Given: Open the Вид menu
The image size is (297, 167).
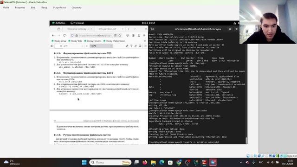Looking at the screenshot, I should coord(33,7).
